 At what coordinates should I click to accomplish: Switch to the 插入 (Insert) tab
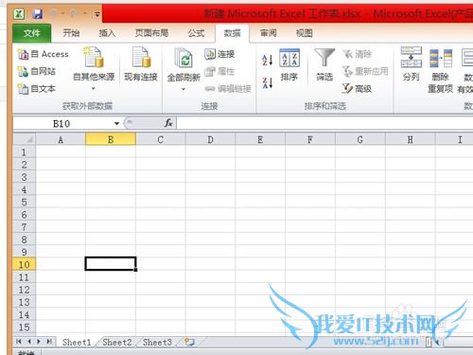[x=107, y=33]
